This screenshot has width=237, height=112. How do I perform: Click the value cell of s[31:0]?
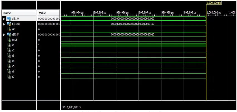pyautogui.click(x=49, y=35)
